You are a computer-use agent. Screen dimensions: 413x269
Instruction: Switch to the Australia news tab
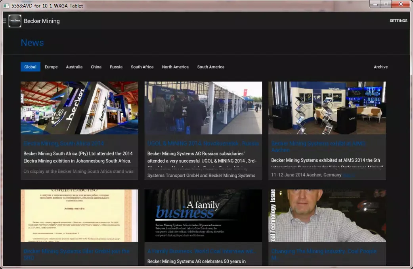pos(74,67)
